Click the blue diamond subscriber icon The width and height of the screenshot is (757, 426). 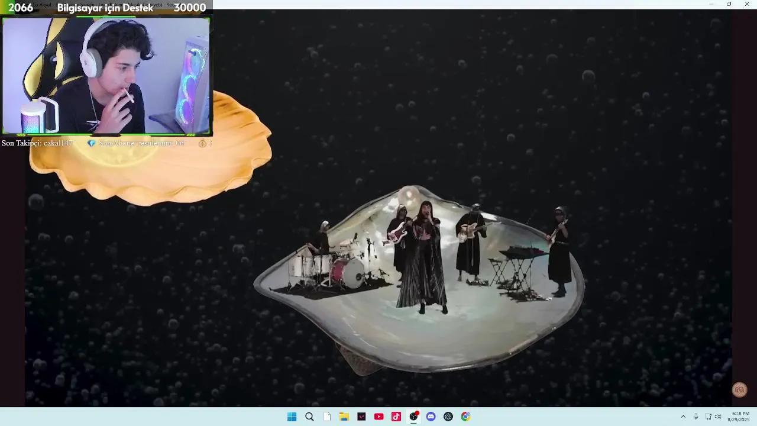pyautogui.click(x=91, y=143)
